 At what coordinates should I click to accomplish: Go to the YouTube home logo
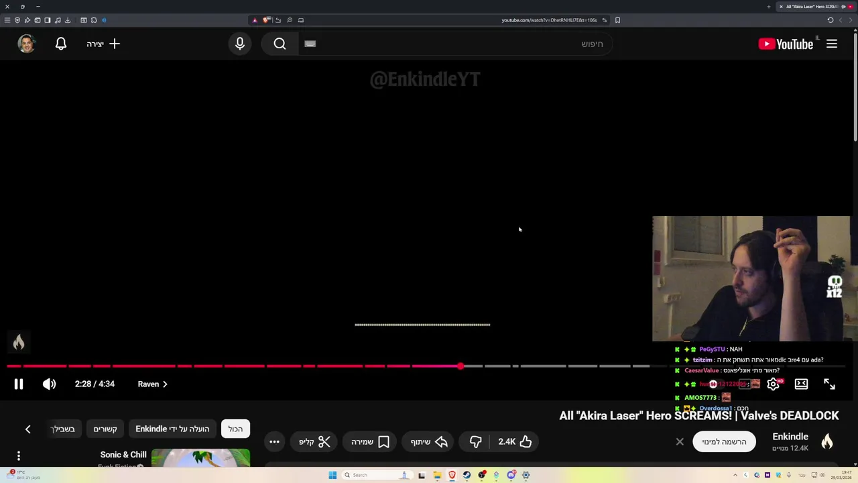pos(786,44)
